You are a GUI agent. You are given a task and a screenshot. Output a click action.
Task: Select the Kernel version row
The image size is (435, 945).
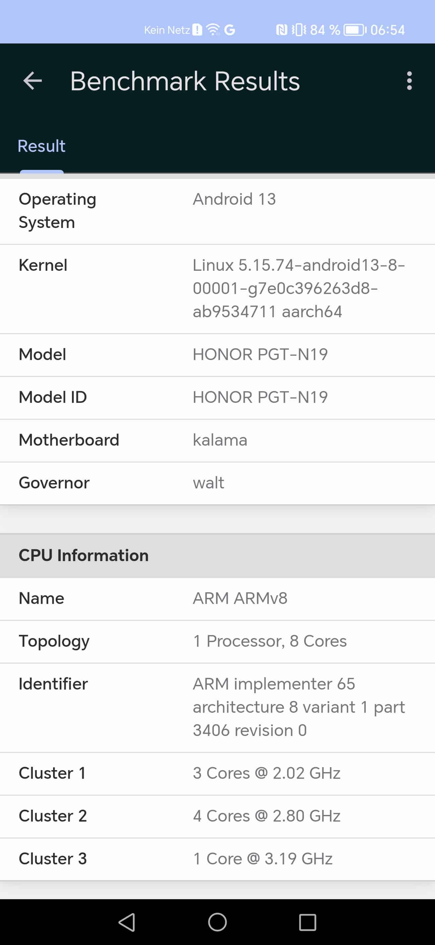click(x=217, y=289)
